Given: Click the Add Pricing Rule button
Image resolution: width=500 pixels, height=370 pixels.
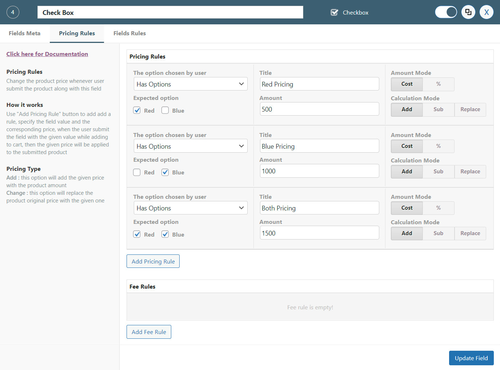Looking at the screenshot, I should (x=153, y=261).
